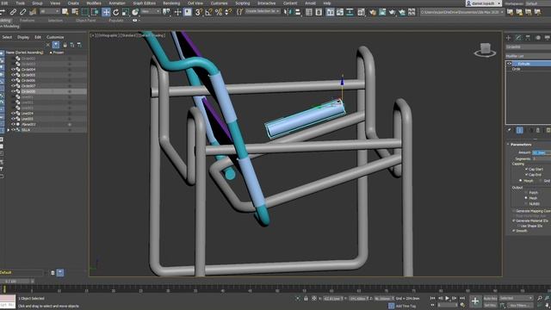551x310 pixels.
Task: Click the Select and Place tool
Action: pos(135,12)
